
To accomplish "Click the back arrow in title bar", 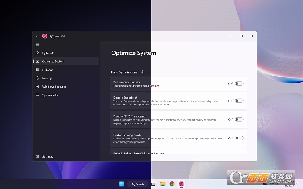I will pos(37,36).
